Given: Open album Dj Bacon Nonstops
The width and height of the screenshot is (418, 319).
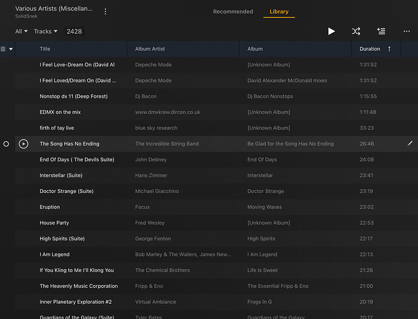Looking at the screenshot, I should 270,96.
